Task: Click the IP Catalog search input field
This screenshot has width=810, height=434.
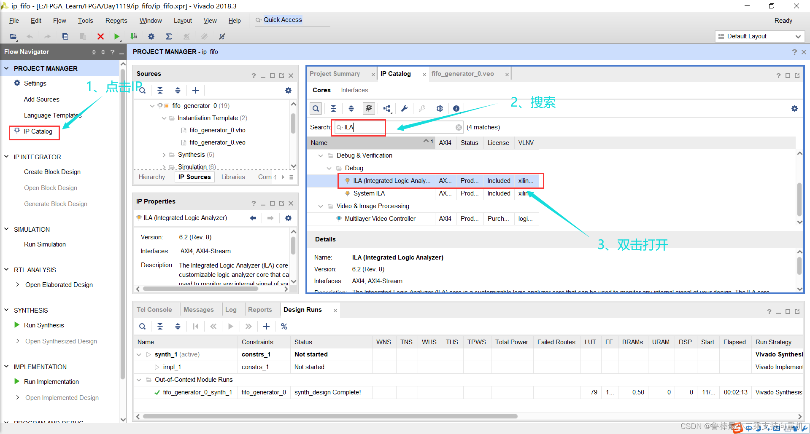Action: 398,127
